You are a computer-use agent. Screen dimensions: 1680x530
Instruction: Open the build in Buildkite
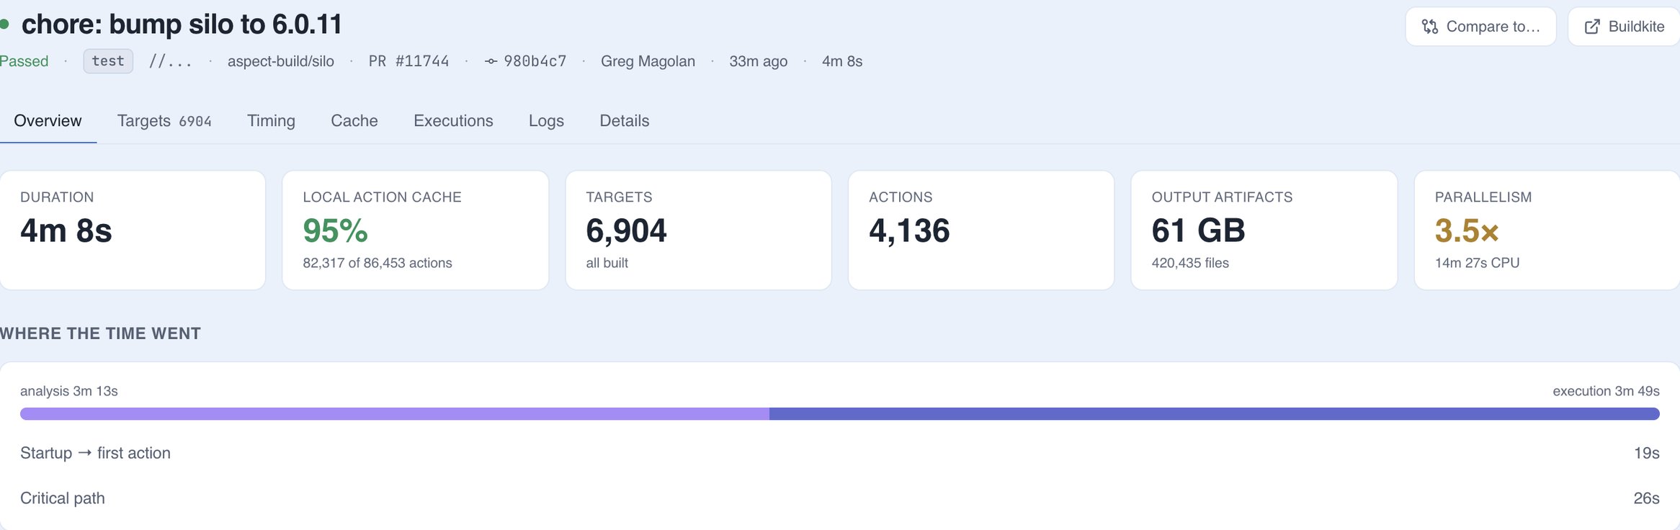(1624, 27)
